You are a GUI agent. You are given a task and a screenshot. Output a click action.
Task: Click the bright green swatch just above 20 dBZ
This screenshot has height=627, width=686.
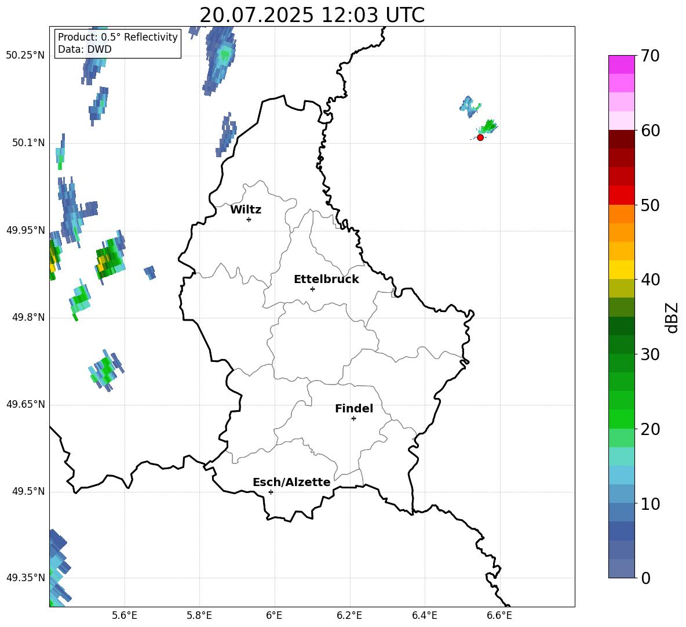click(x=622, y=419)
